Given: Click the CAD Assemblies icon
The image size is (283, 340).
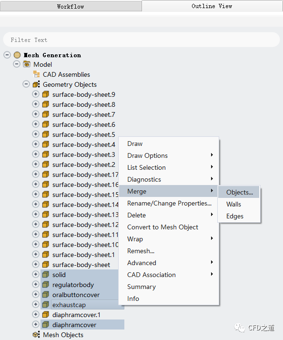Looking at the screenshot, I should (36, 74).
